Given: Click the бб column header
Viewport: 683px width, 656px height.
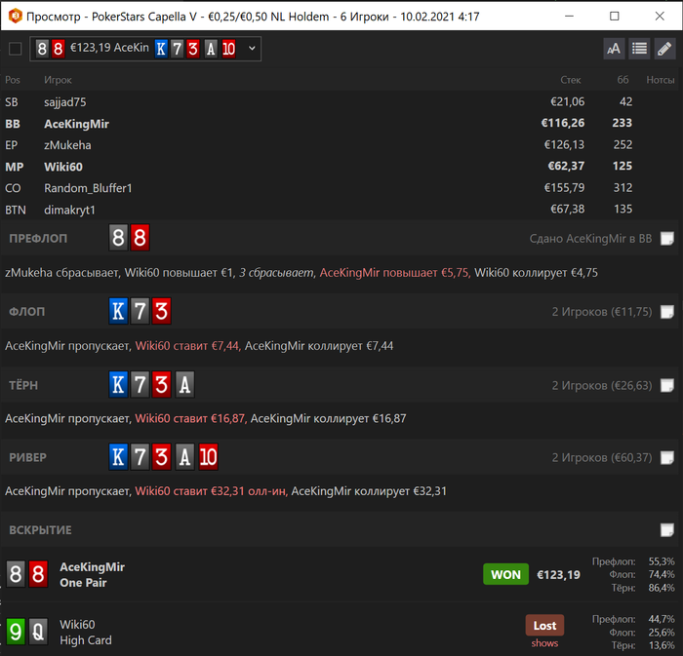Looking at the screenshot, I should click(623, 80).
